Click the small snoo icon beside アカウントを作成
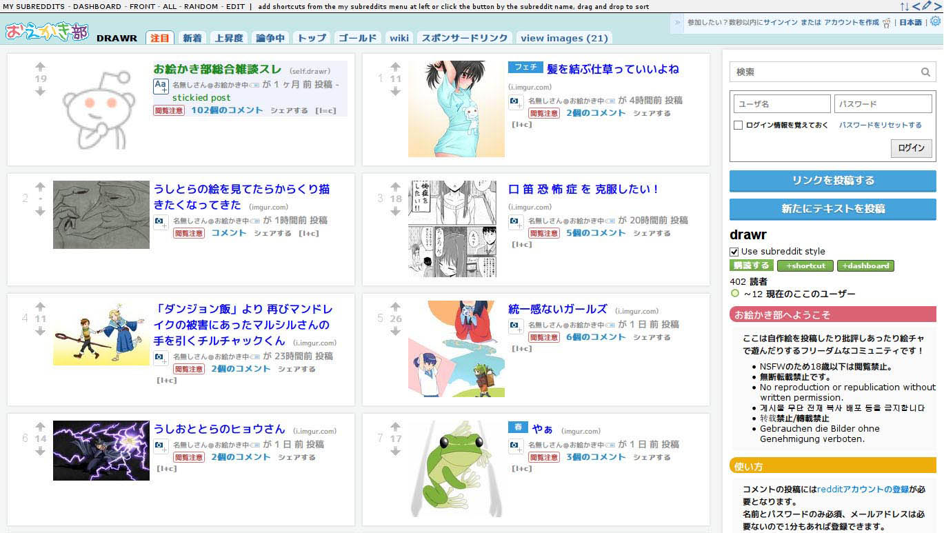944x533 pixels. pos(886,23)
